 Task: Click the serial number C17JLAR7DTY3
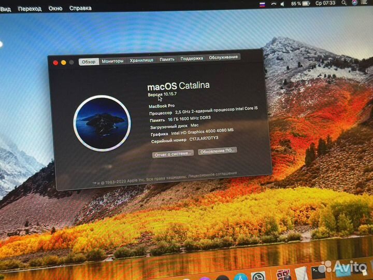coord(204,138)
